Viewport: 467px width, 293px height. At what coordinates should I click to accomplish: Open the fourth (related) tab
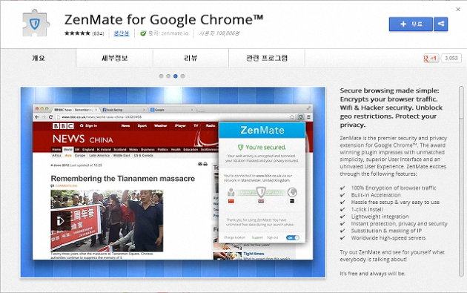coord(267,58)
